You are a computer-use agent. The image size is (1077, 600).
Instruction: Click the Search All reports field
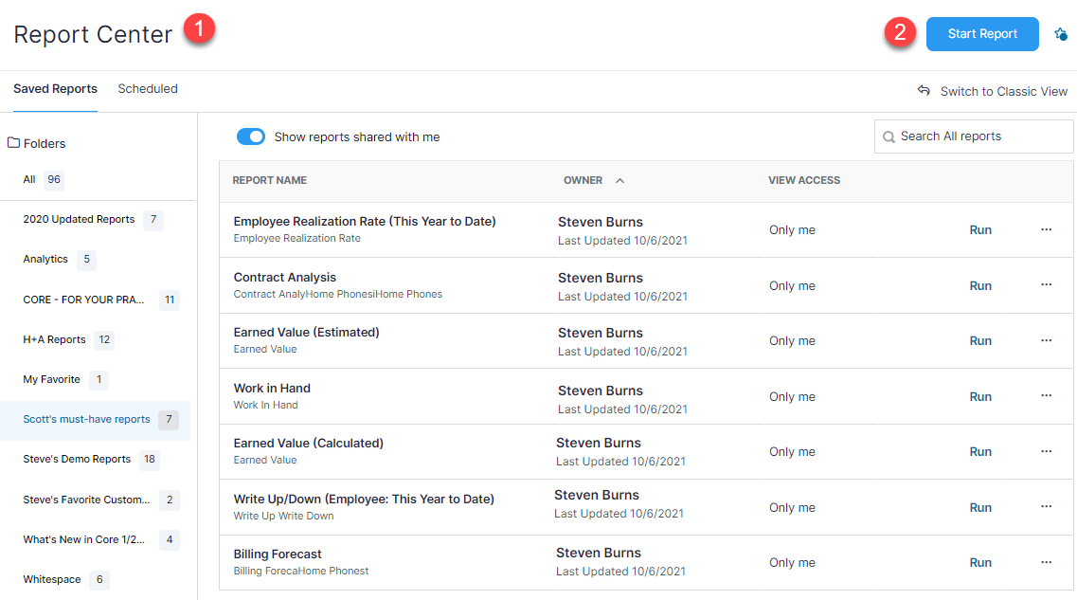coord(974,136)
